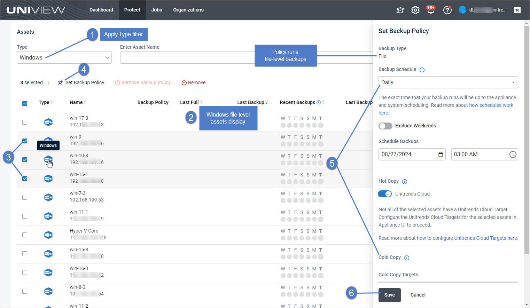Disable the Unitrends Cloud hot copy switch
The image size is (530, 308).
tap(385, 194)
